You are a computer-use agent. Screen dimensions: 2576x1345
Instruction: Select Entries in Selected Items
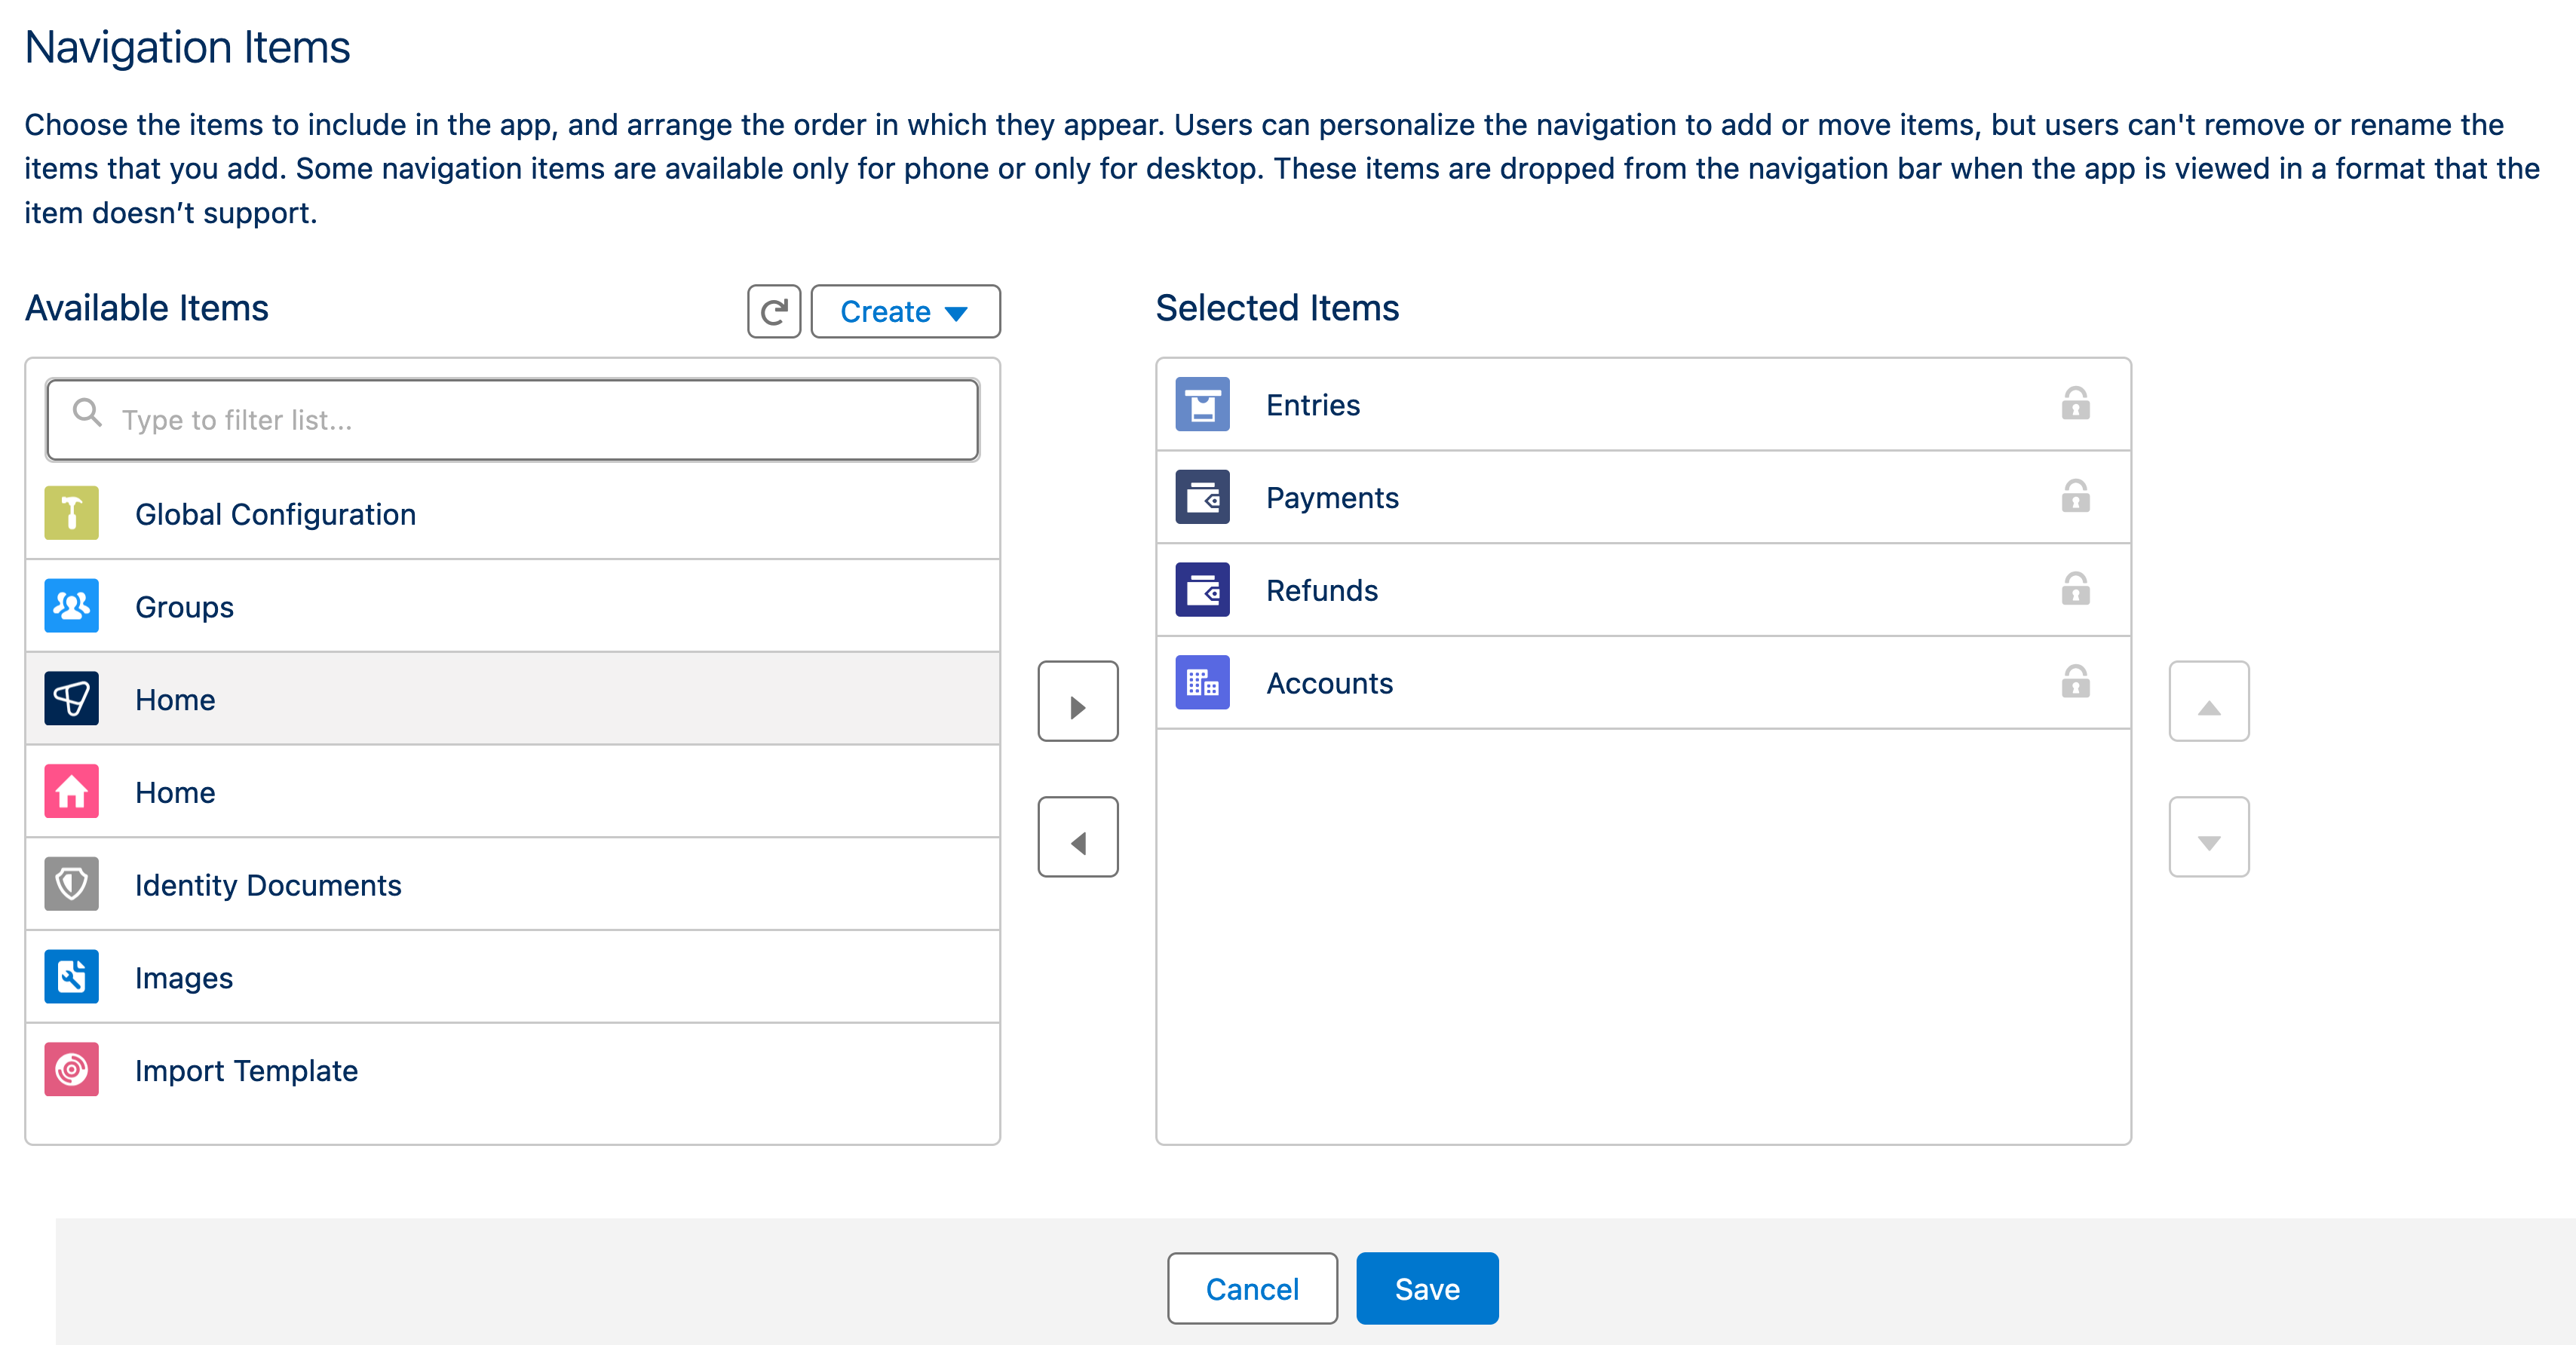point(1643,405)
